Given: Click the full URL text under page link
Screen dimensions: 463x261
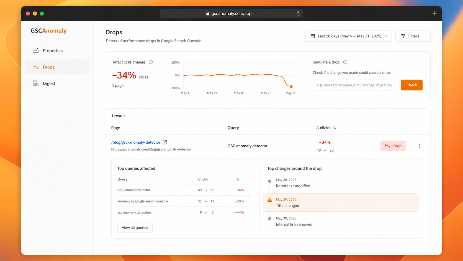Looking at the screenshot, I should click(151, 149).
